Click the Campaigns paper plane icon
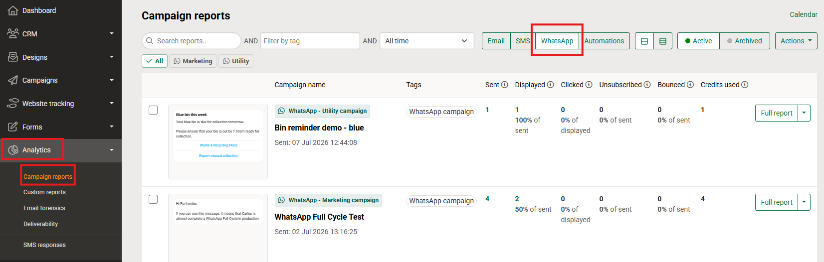This screenshot has height=262, width=824. click(x=13, y=80)
